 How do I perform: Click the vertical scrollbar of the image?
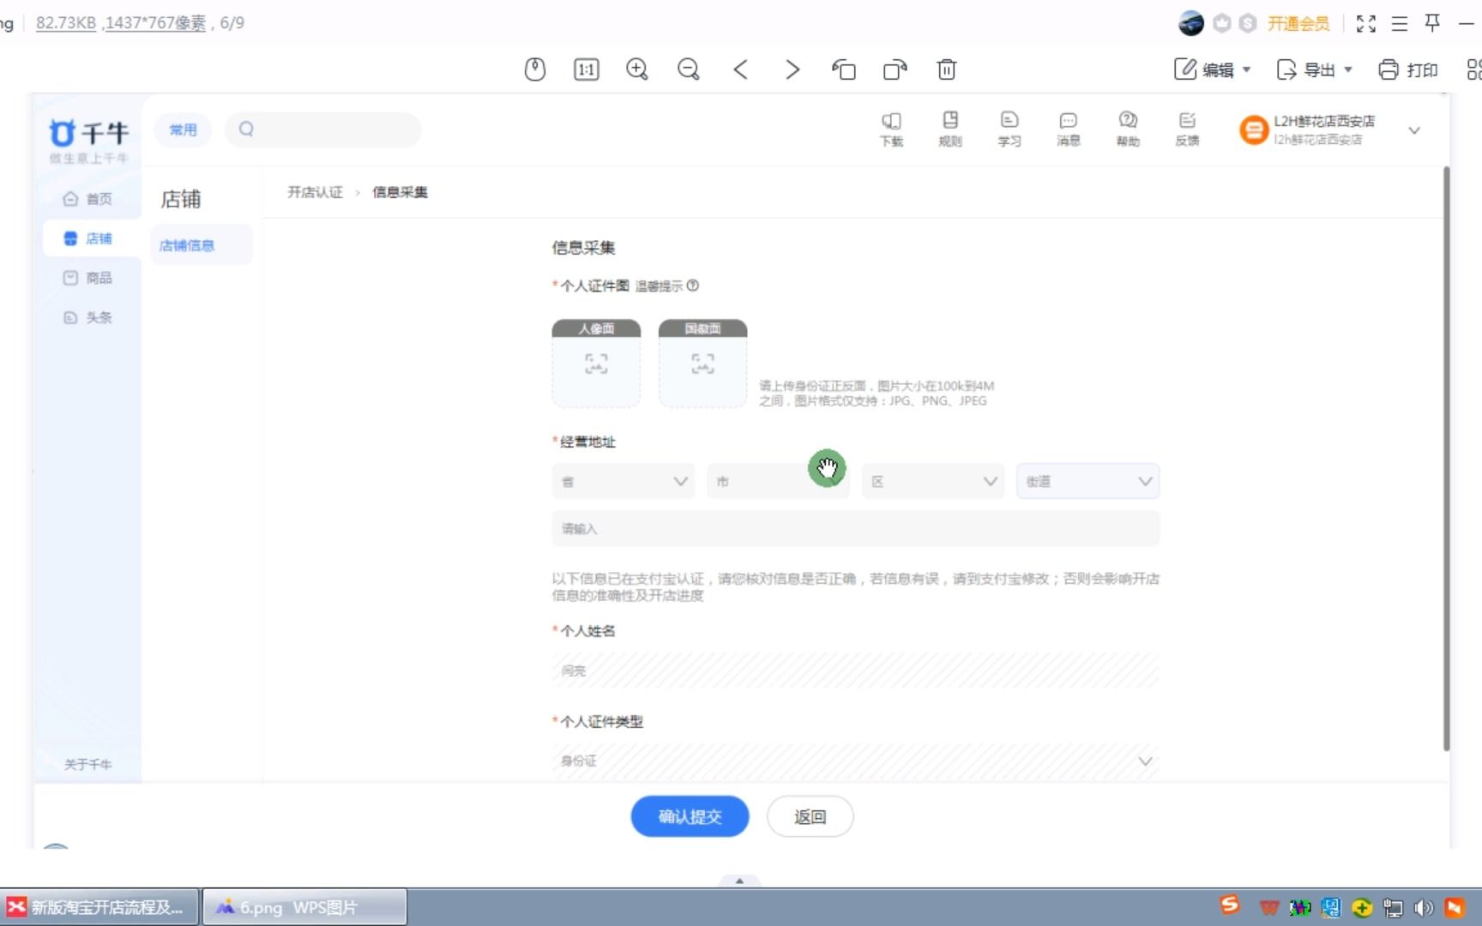click(1446, 459)
